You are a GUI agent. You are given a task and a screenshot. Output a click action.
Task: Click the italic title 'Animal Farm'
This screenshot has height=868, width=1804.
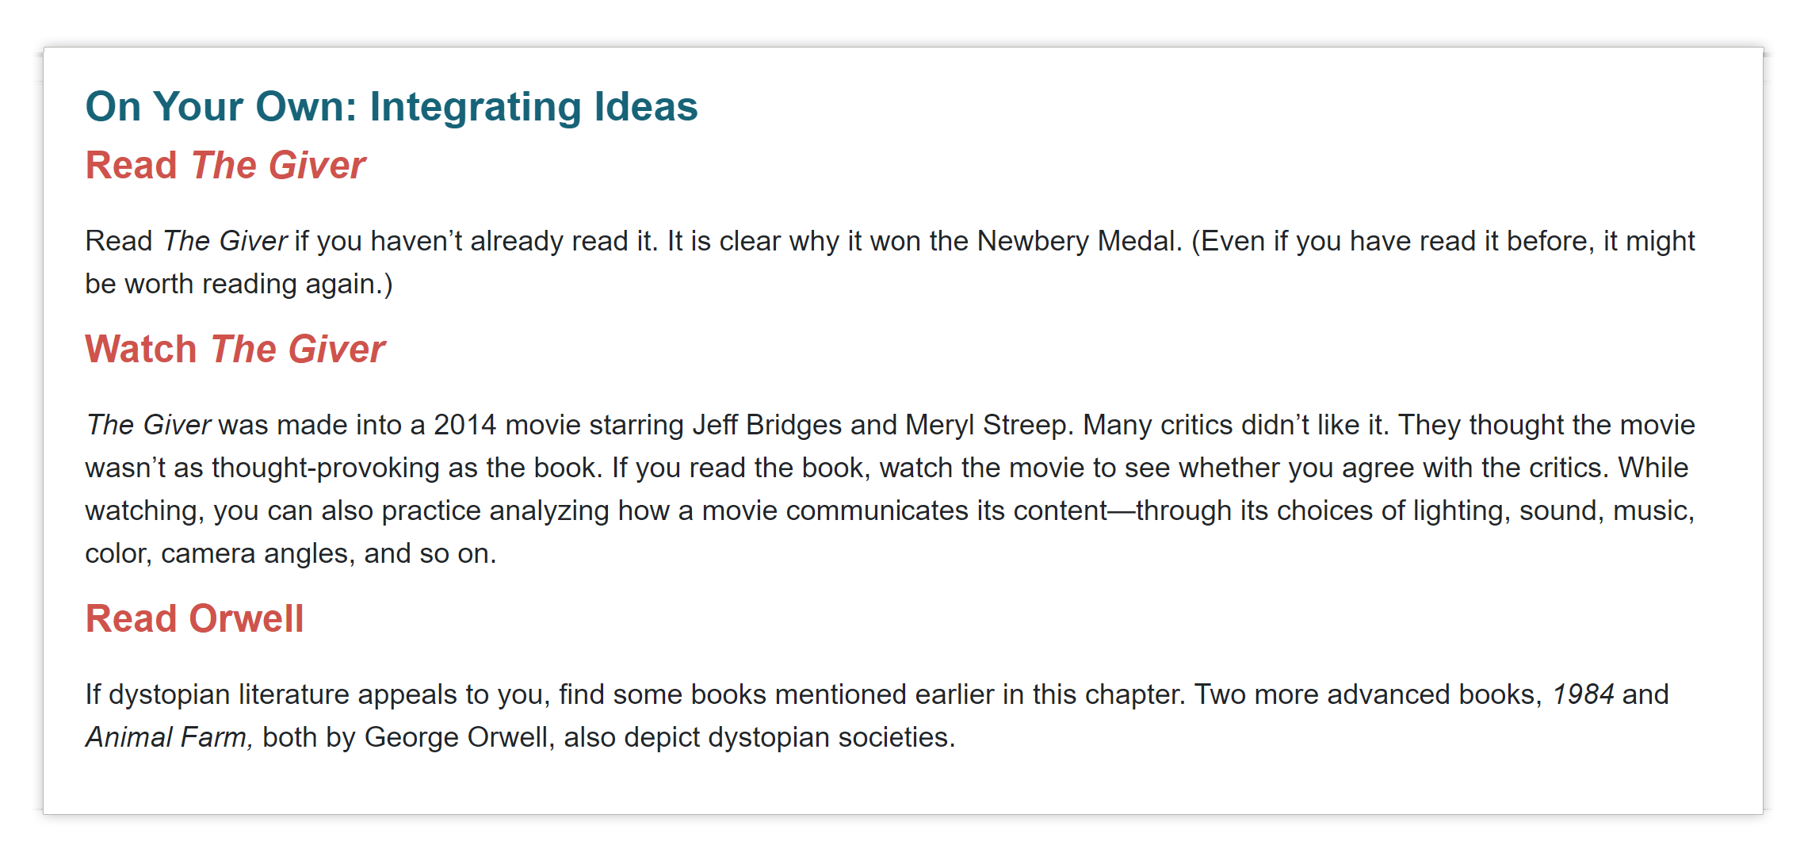pyautogui.click(x=169, y=737)
